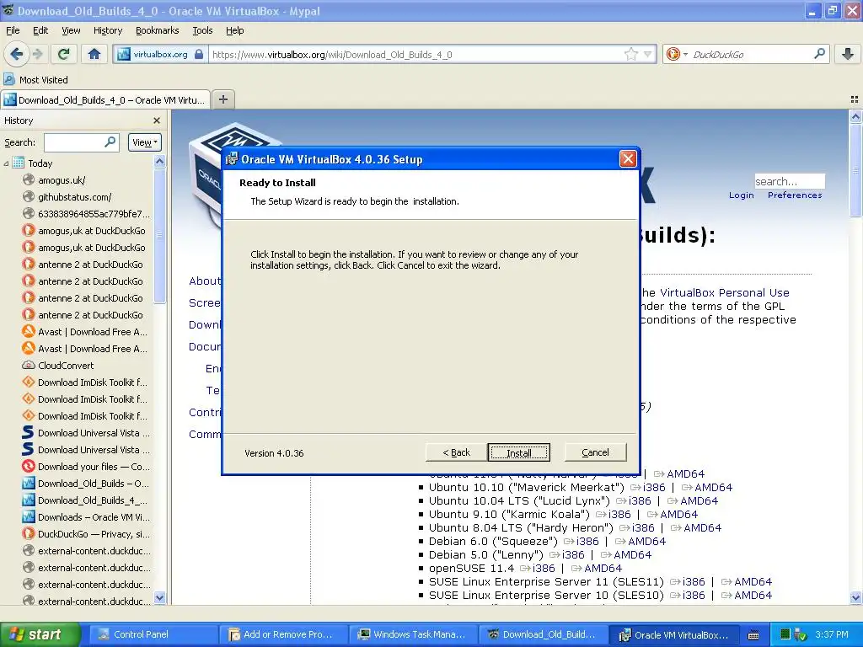Click the 3:37 PM clock in the tray
Screen dimensions: 863x647
tap(832, 634)
